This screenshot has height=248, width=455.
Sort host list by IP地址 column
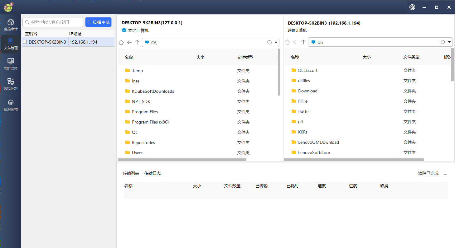tap(75, 34)
